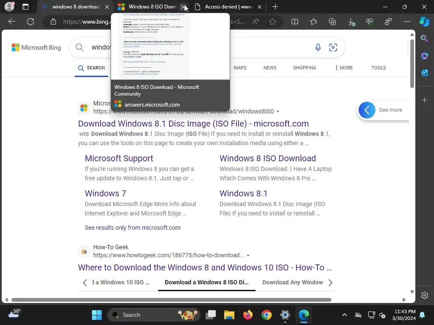The image size is (434, 325).
Task: Open the weather widget showing 50°
Action: (14, 314)
